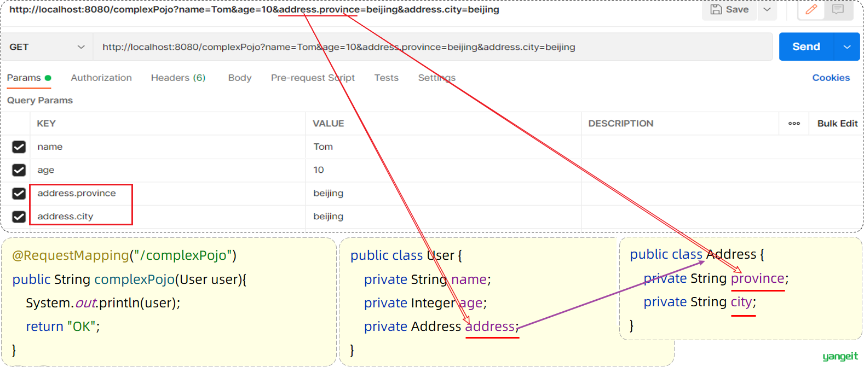
Task: Open the Save options dropdown arrow
Action: 767,10
